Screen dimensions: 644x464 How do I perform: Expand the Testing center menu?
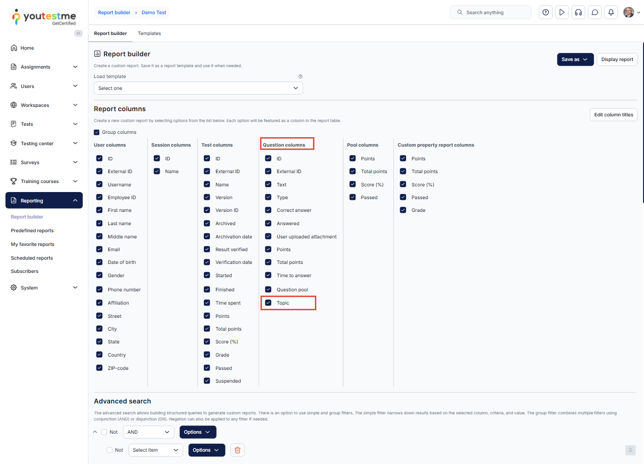point(44,143)
